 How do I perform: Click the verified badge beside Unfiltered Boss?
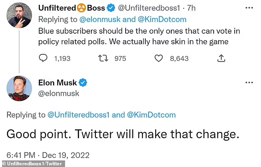click(x=111, y=8)
